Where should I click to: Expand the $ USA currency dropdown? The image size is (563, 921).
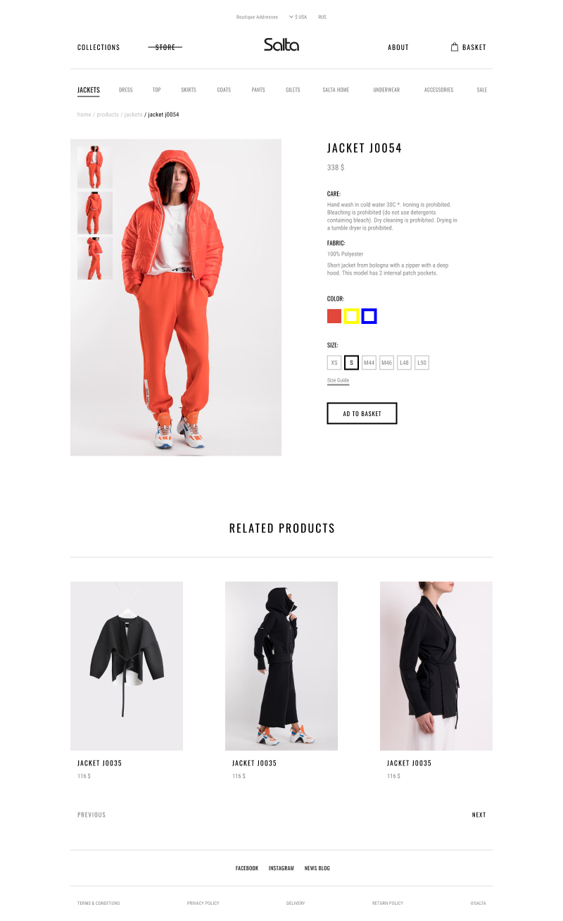pyautogui.click(x=298, y=17)
